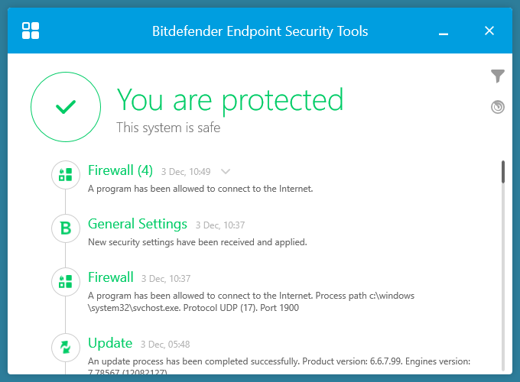Expand the Firewall (4) chevron
The width and height of the screenshot is (520, 382).
[x=226, y=172]
